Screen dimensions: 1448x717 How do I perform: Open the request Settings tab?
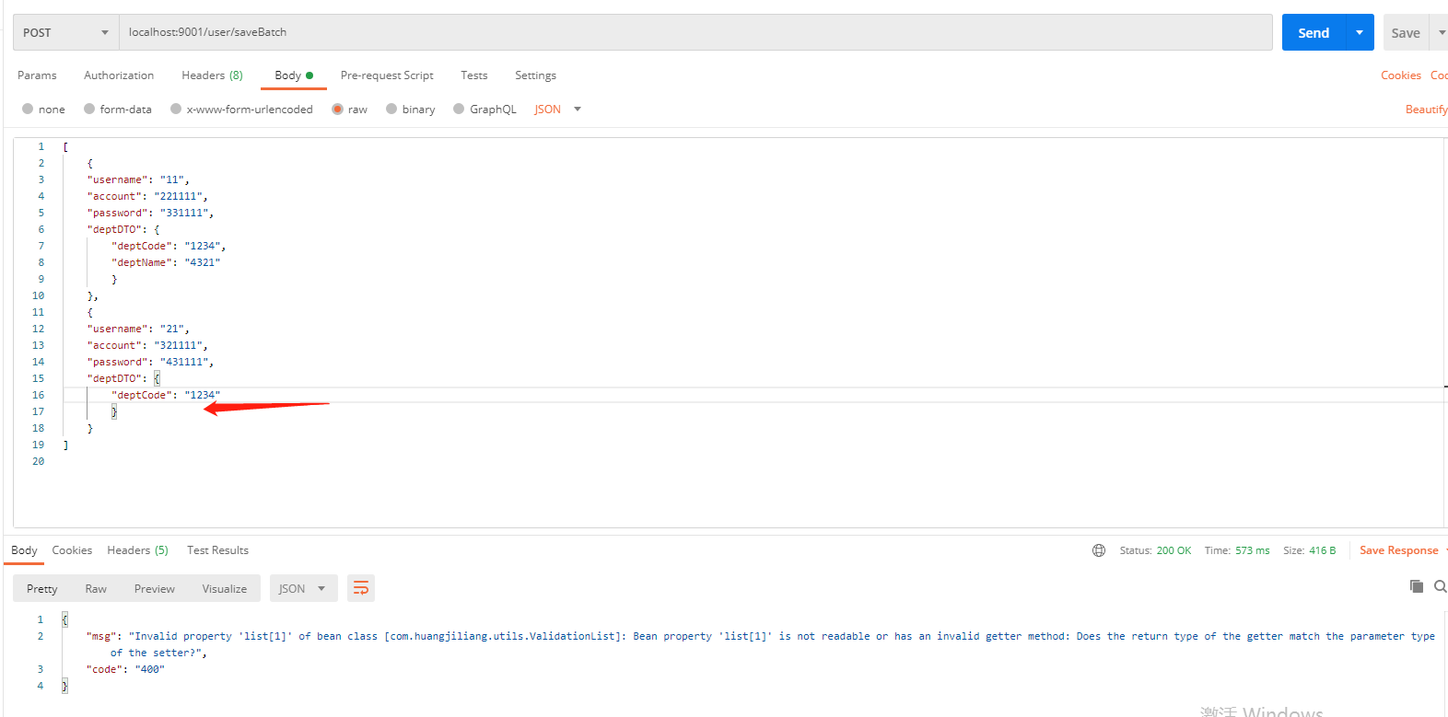coord(535,75)
